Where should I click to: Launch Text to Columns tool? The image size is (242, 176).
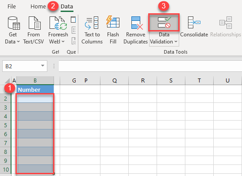(x=92, y=23)
